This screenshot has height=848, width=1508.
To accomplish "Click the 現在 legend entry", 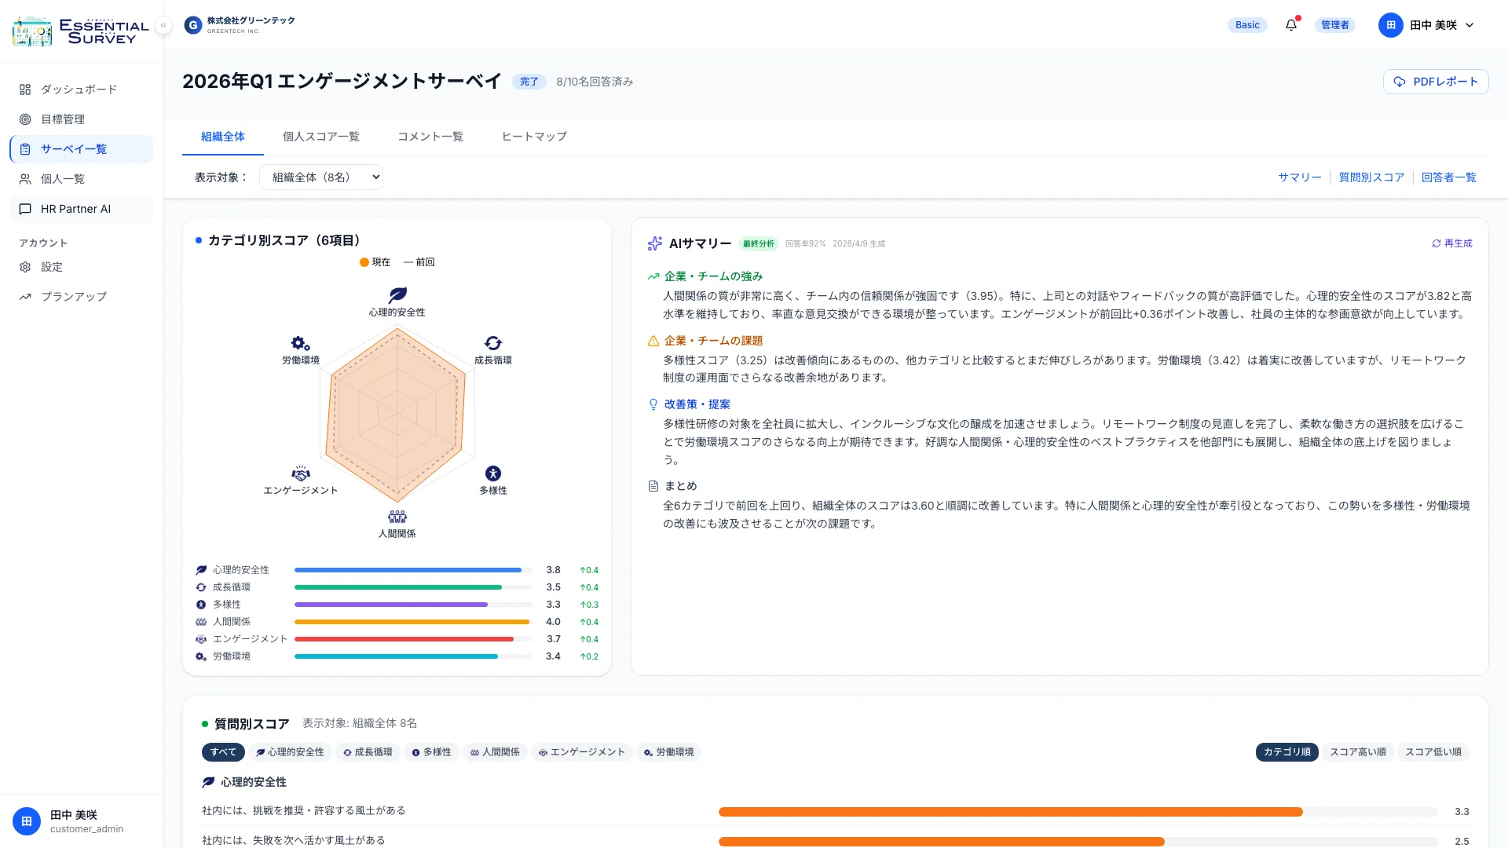I will (375, 262).
